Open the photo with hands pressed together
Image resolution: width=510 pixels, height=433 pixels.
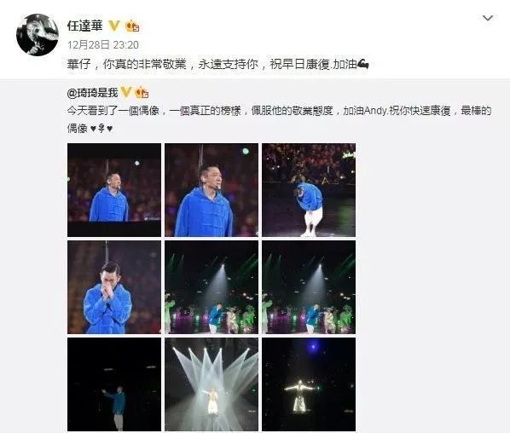[114, 287]
